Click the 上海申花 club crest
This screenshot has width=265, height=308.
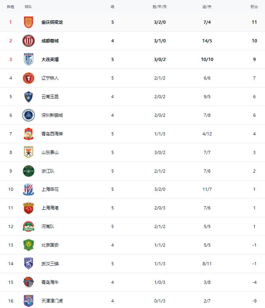[x=29, y=189]
